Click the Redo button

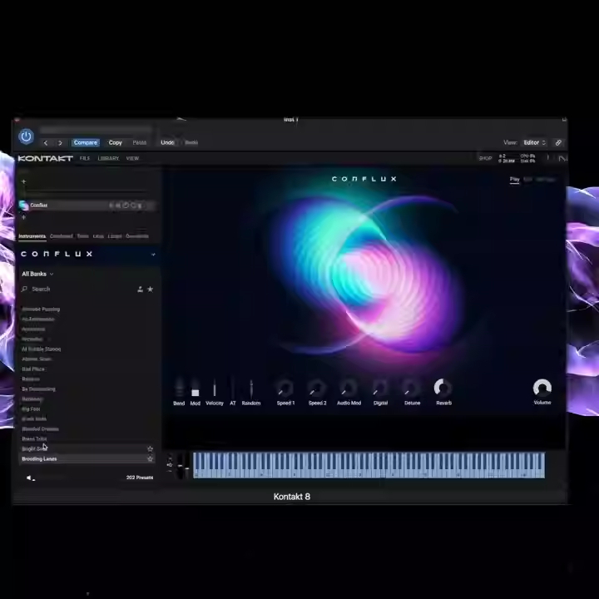coord(191,142)
